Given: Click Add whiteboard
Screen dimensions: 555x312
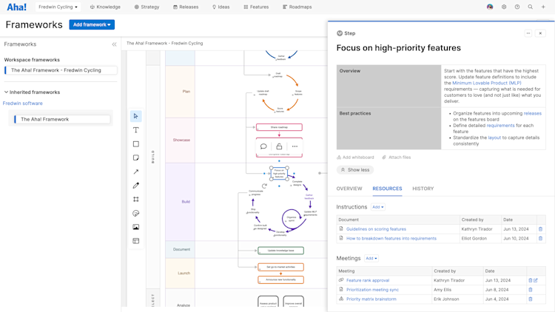Looking at the screenshot, I should pos(355,157).
